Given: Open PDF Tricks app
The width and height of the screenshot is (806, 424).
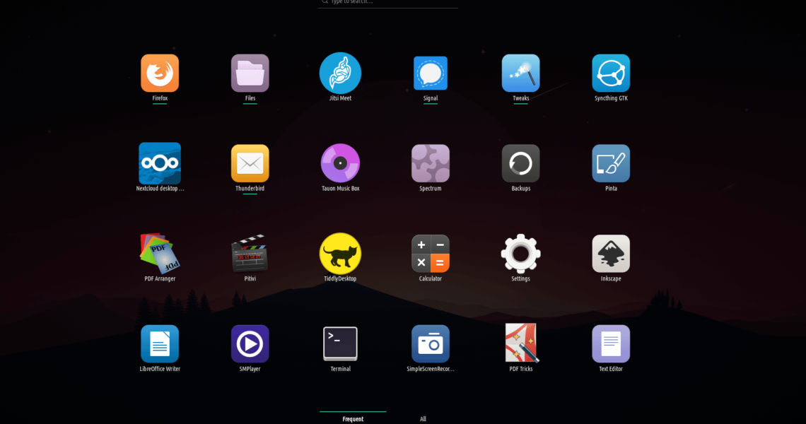Looking at the screenshot, I should (521, 344).
